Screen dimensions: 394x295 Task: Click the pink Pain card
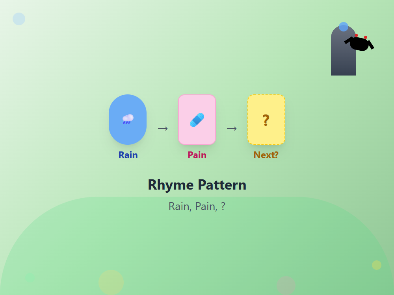(197, 136)
